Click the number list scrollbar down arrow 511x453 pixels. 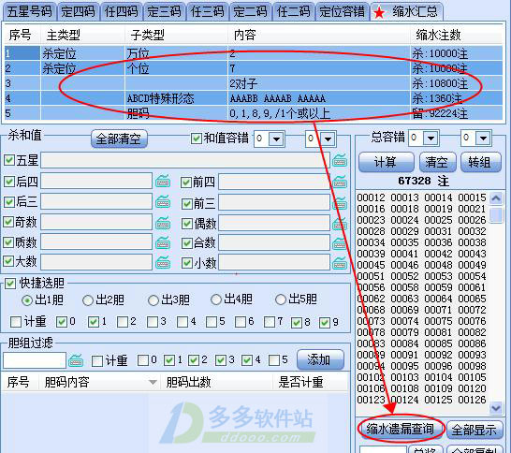pyautogui.click(x=496, y=407)
